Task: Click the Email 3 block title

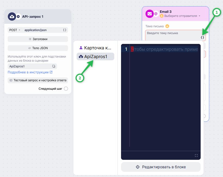Action: tap(165, 12)
